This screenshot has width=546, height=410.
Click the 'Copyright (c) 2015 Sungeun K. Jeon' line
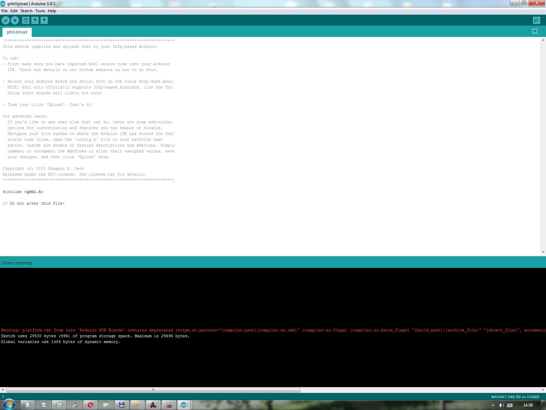[43, 169]
